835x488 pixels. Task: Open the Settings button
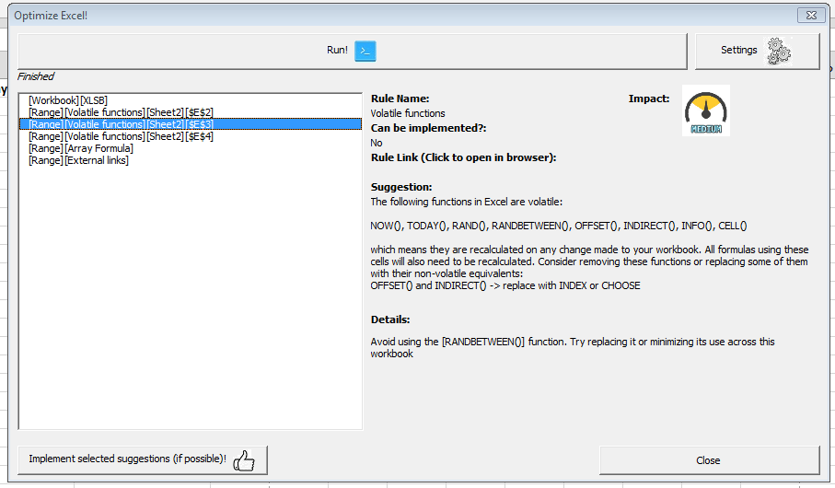coord(758,52)
